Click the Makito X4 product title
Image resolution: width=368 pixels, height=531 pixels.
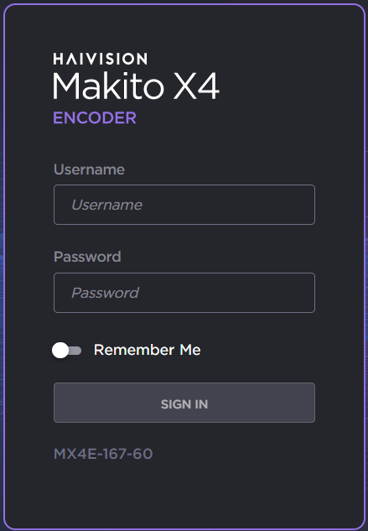[136, 86]
